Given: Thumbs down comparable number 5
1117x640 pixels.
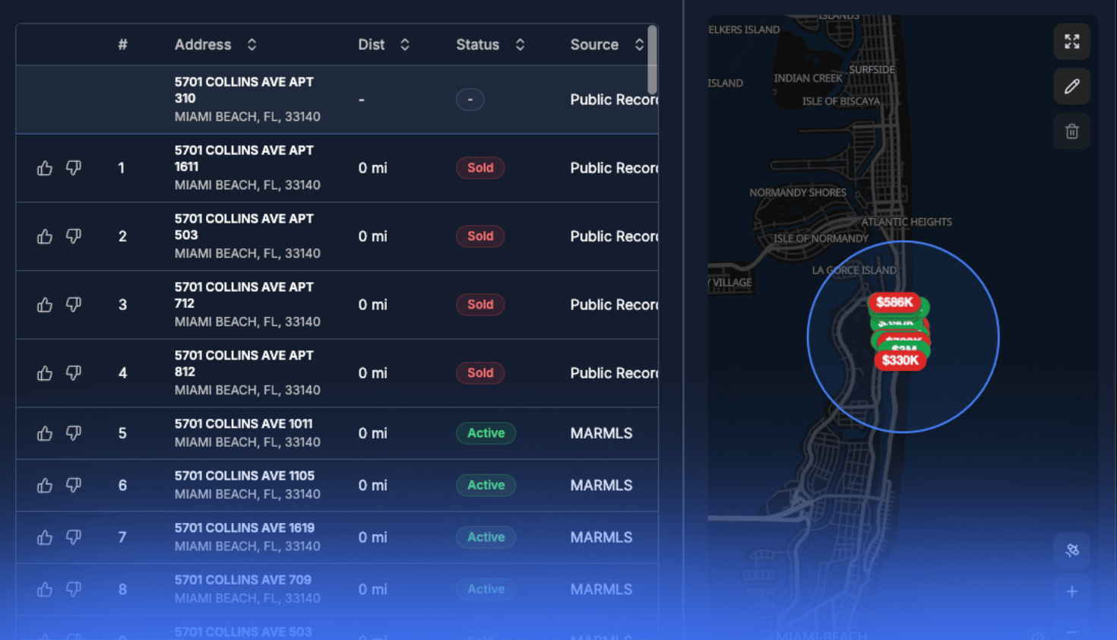Looking at the screenshot, I should [x=74, y=433].
